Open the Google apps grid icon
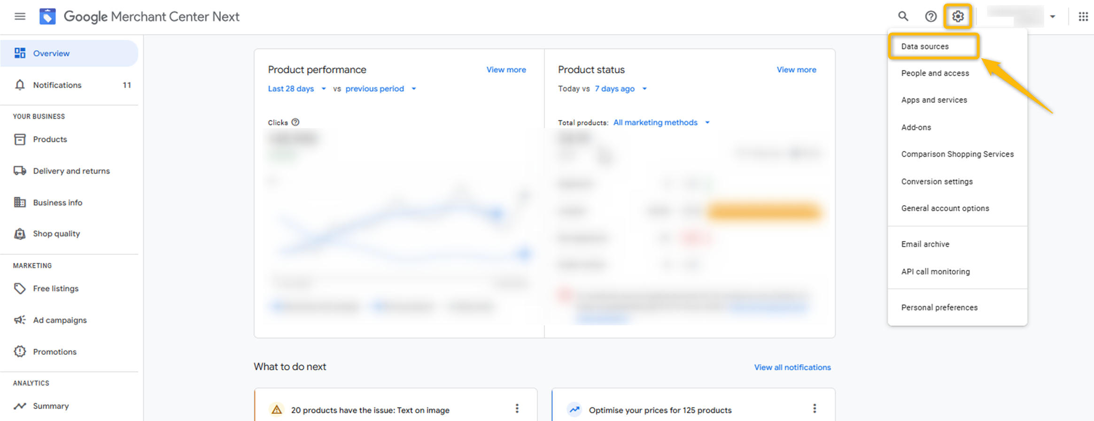Screen dimensions: 1094x421 (1083, 16)
